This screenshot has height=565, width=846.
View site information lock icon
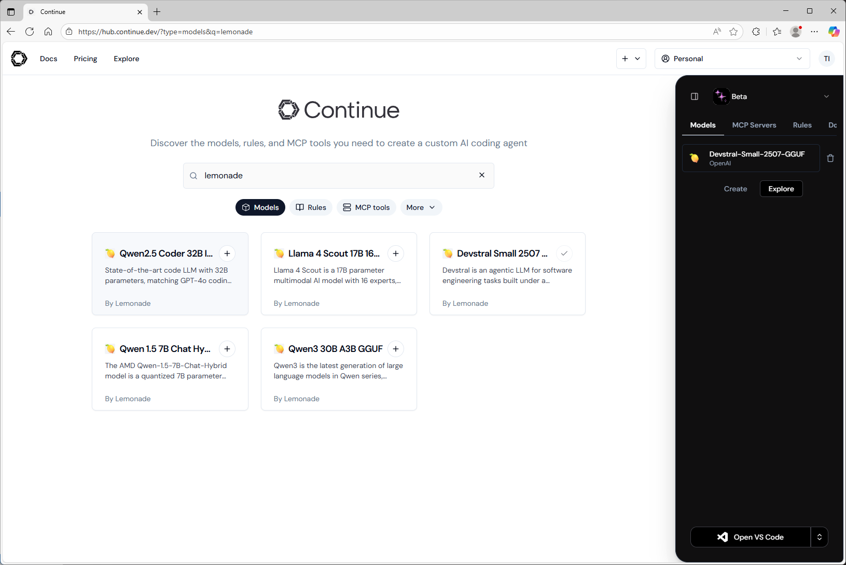tap(69, 32)
